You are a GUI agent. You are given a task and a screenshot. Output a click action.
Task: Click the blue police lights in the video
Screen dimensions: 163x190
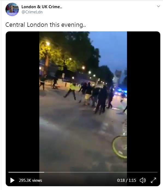point(121,91)
